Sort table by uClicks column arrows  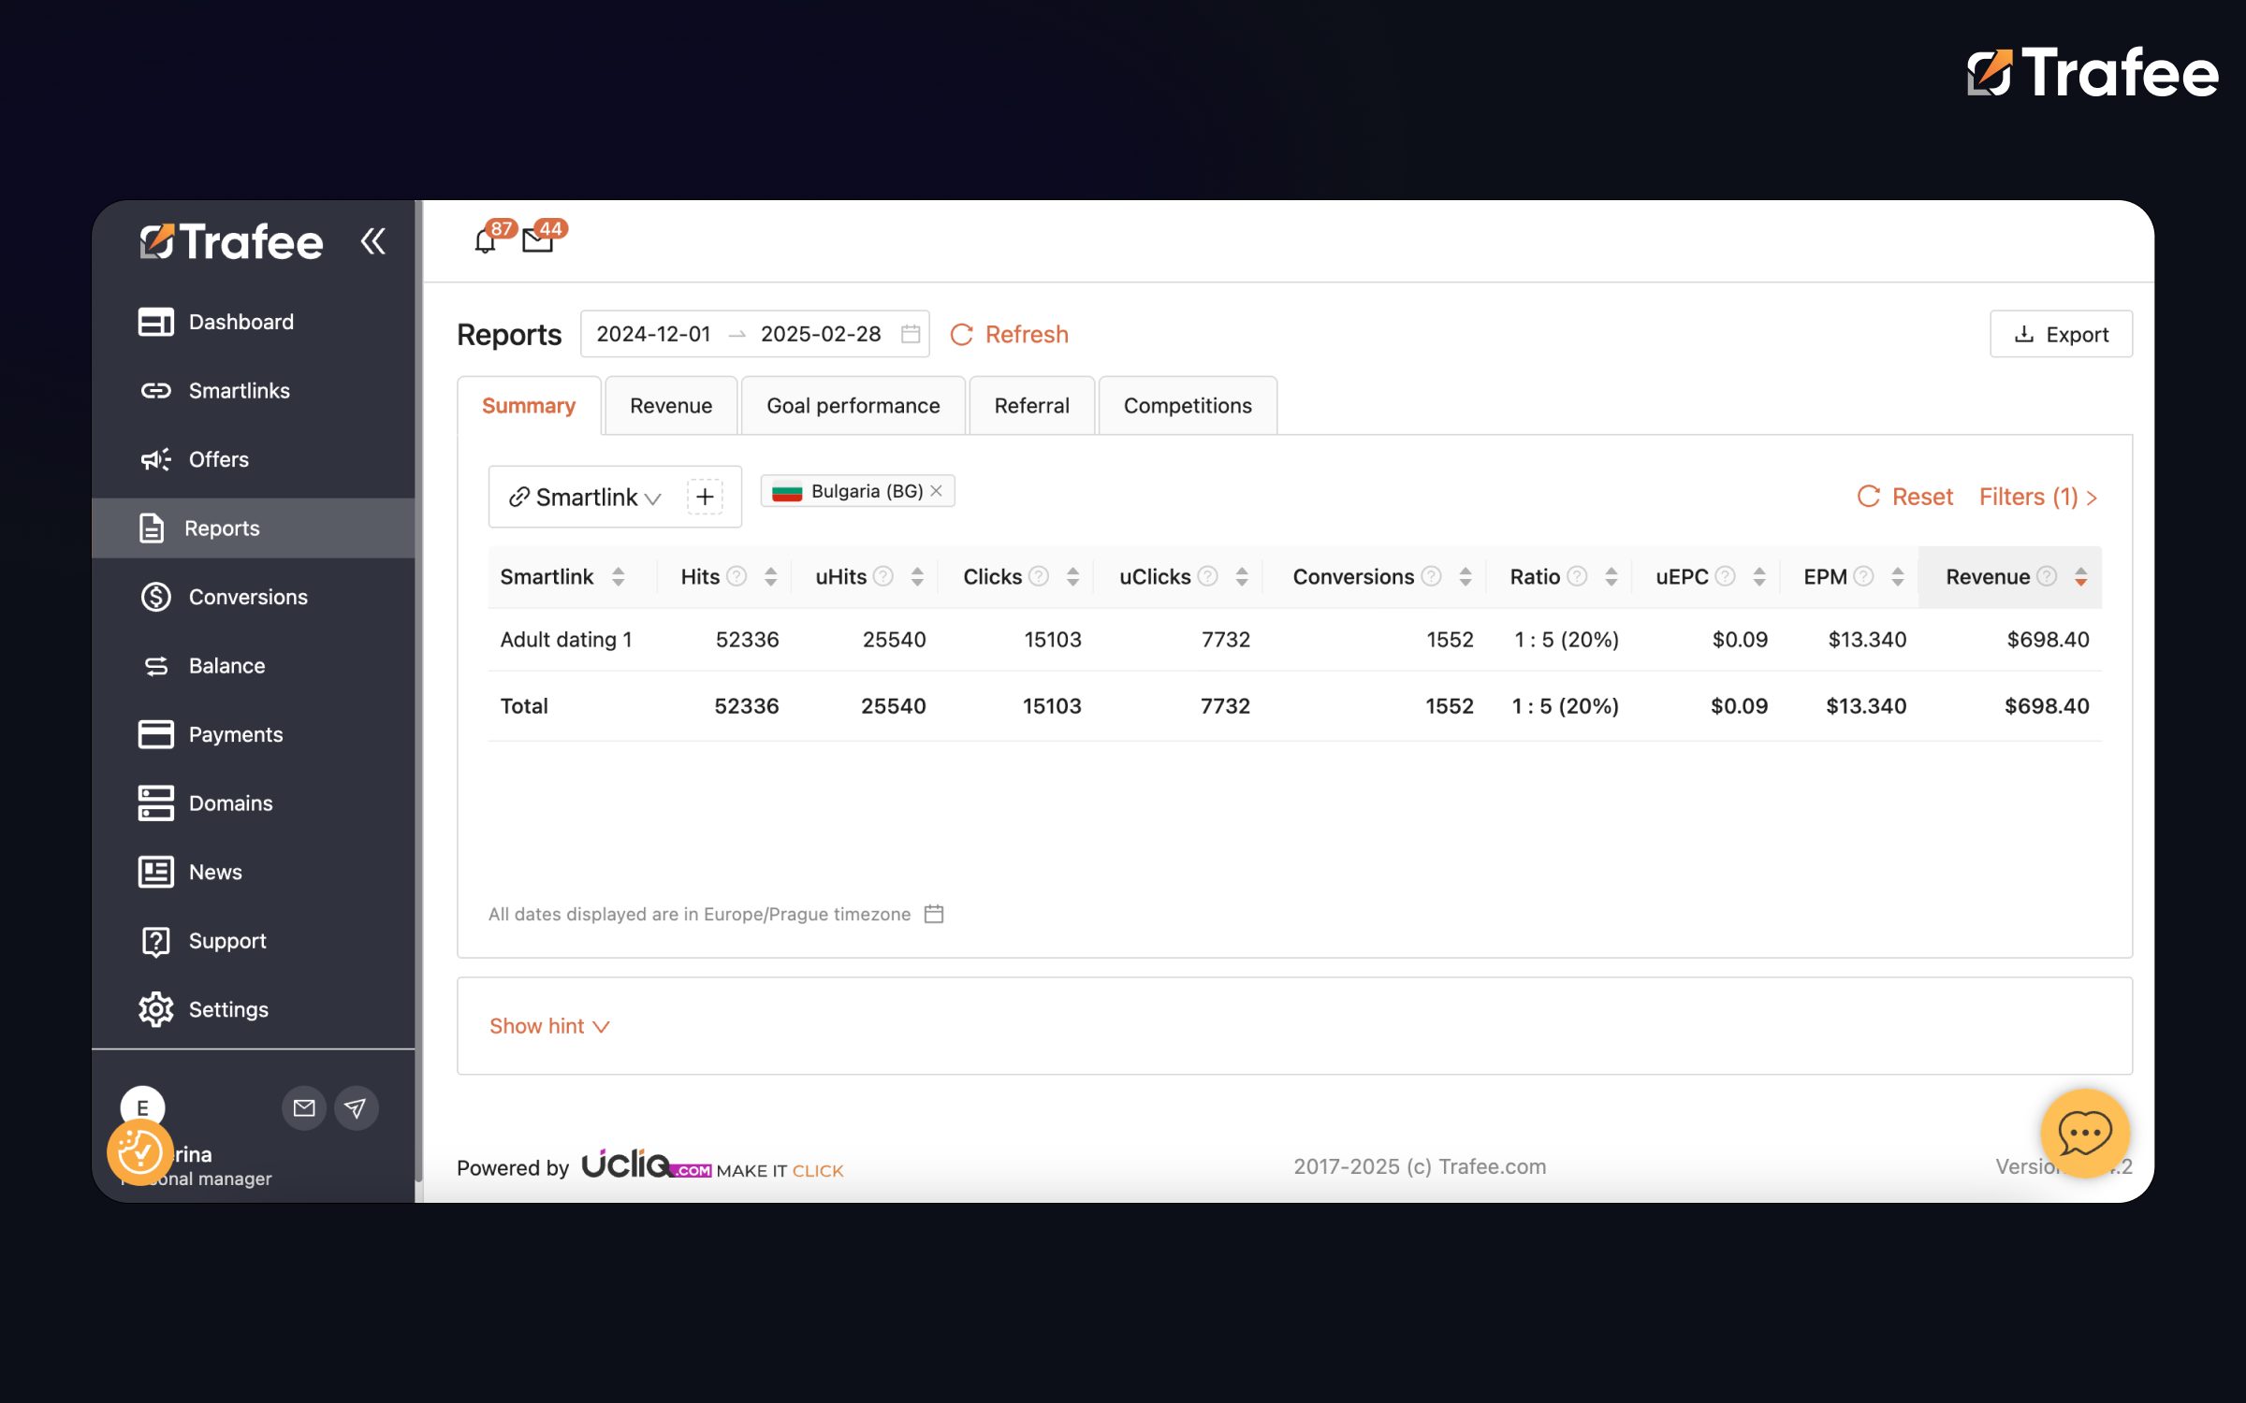tap(1242, 577)
